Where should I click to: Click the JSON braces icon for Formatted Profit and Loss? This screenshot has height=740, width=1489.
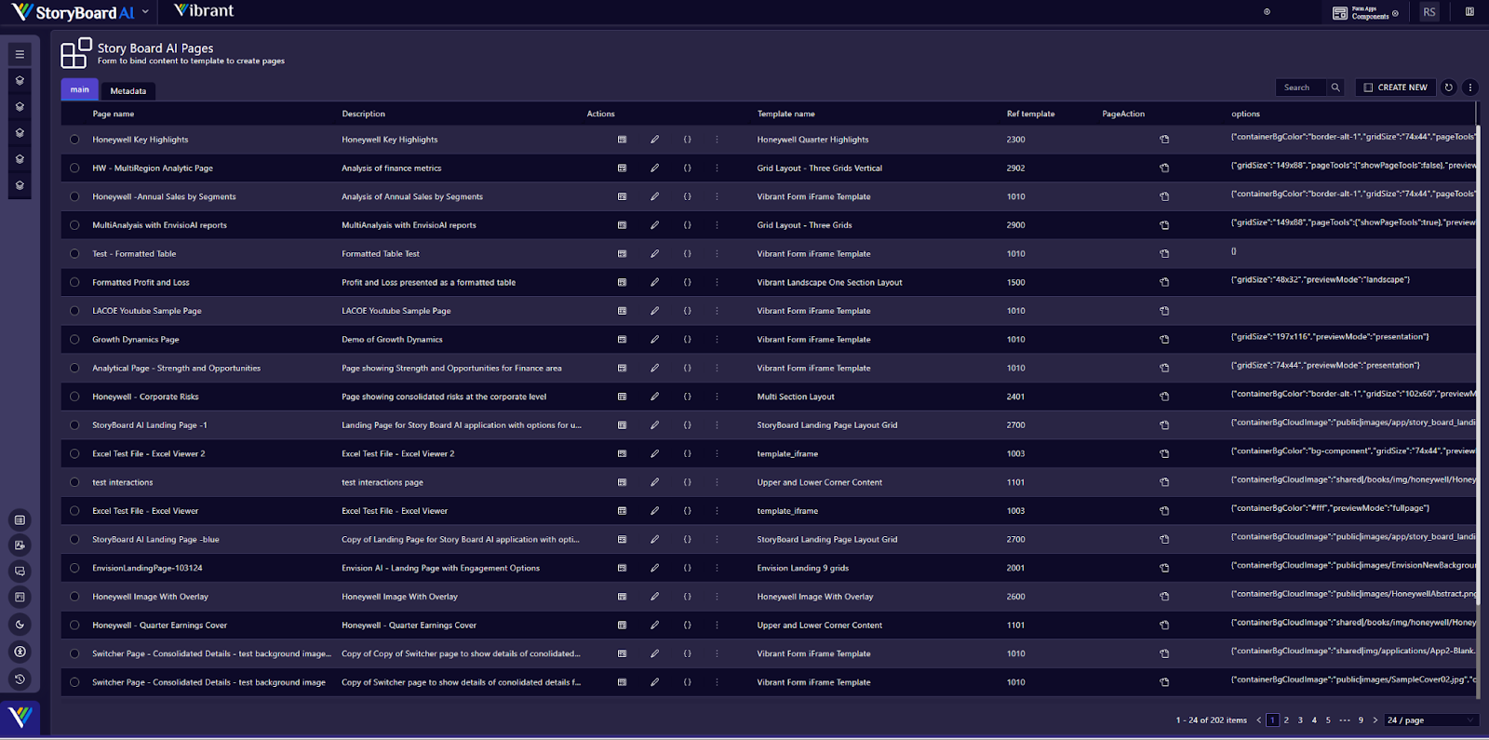point(688,282)
